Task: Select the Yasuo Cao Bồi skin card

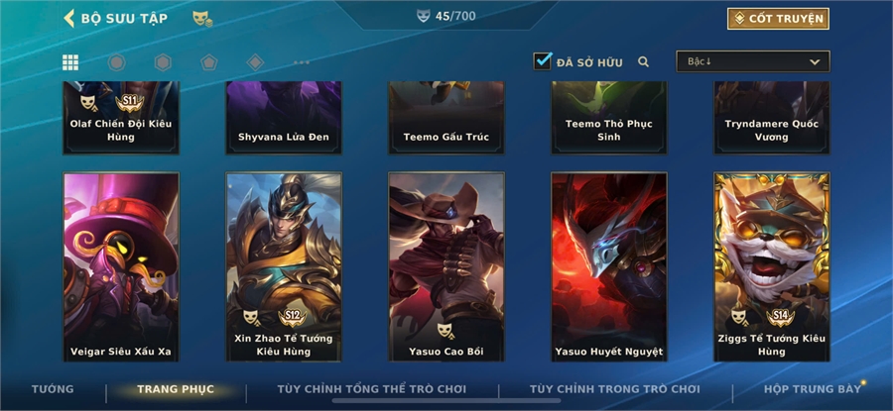Action: tap(446, 266)
